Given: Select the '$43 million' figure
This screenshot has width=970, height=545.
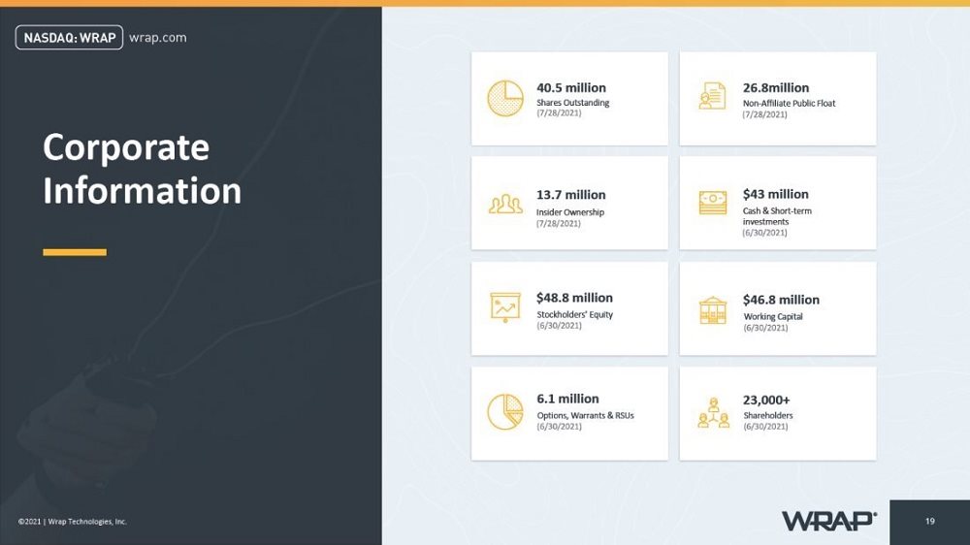Looking at the screenshot, I should pyautogui.click(x=776, y=194).
